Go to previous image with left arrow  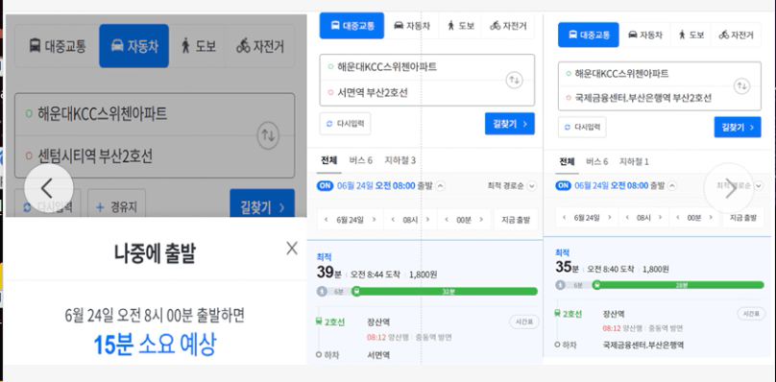48,188
